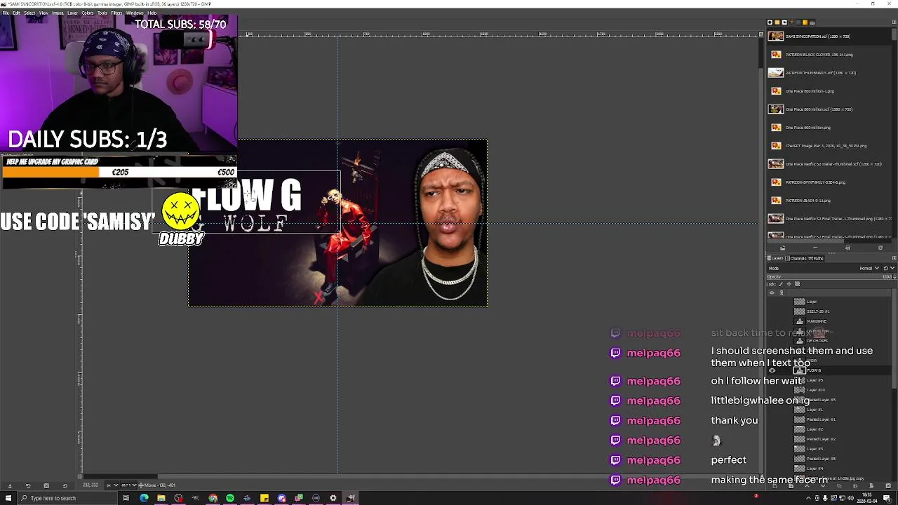Open Spotify from the taskbar
This screenshot has height=505, width=898.
230,498
